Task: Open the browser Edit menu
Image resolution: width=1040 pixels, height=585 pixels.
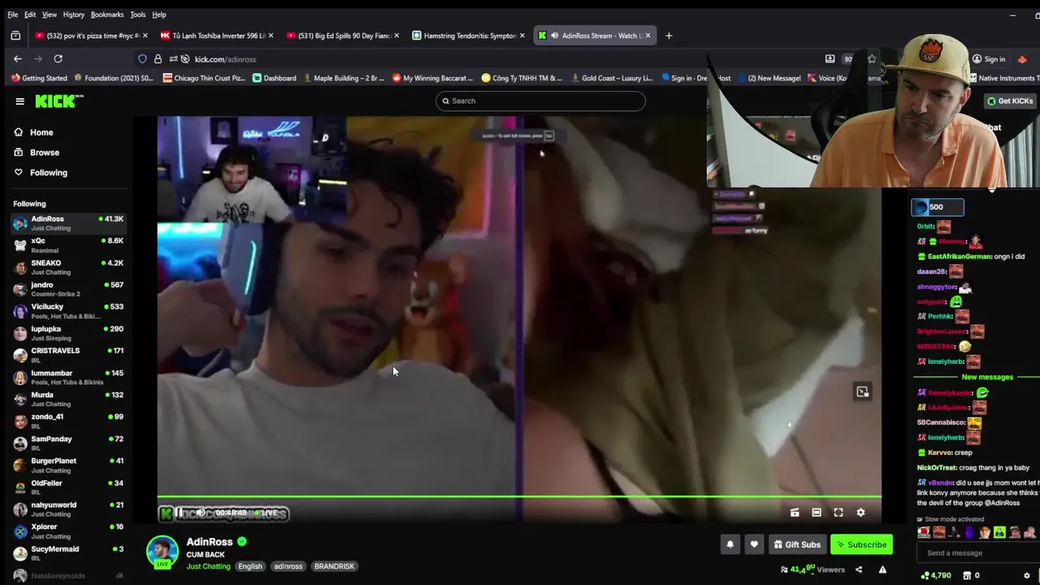Action: 30,15
